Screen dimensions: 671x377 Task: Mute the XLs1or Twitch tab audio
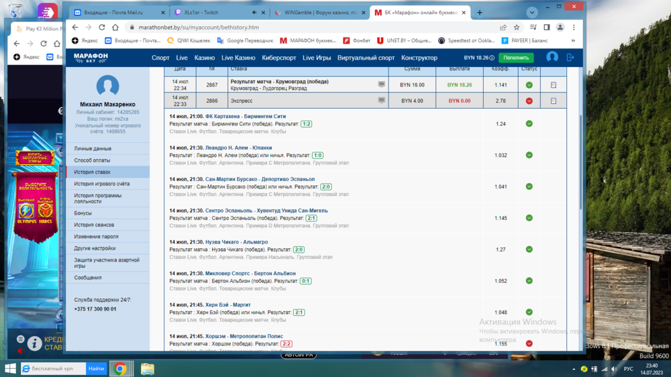click(254, 13)
